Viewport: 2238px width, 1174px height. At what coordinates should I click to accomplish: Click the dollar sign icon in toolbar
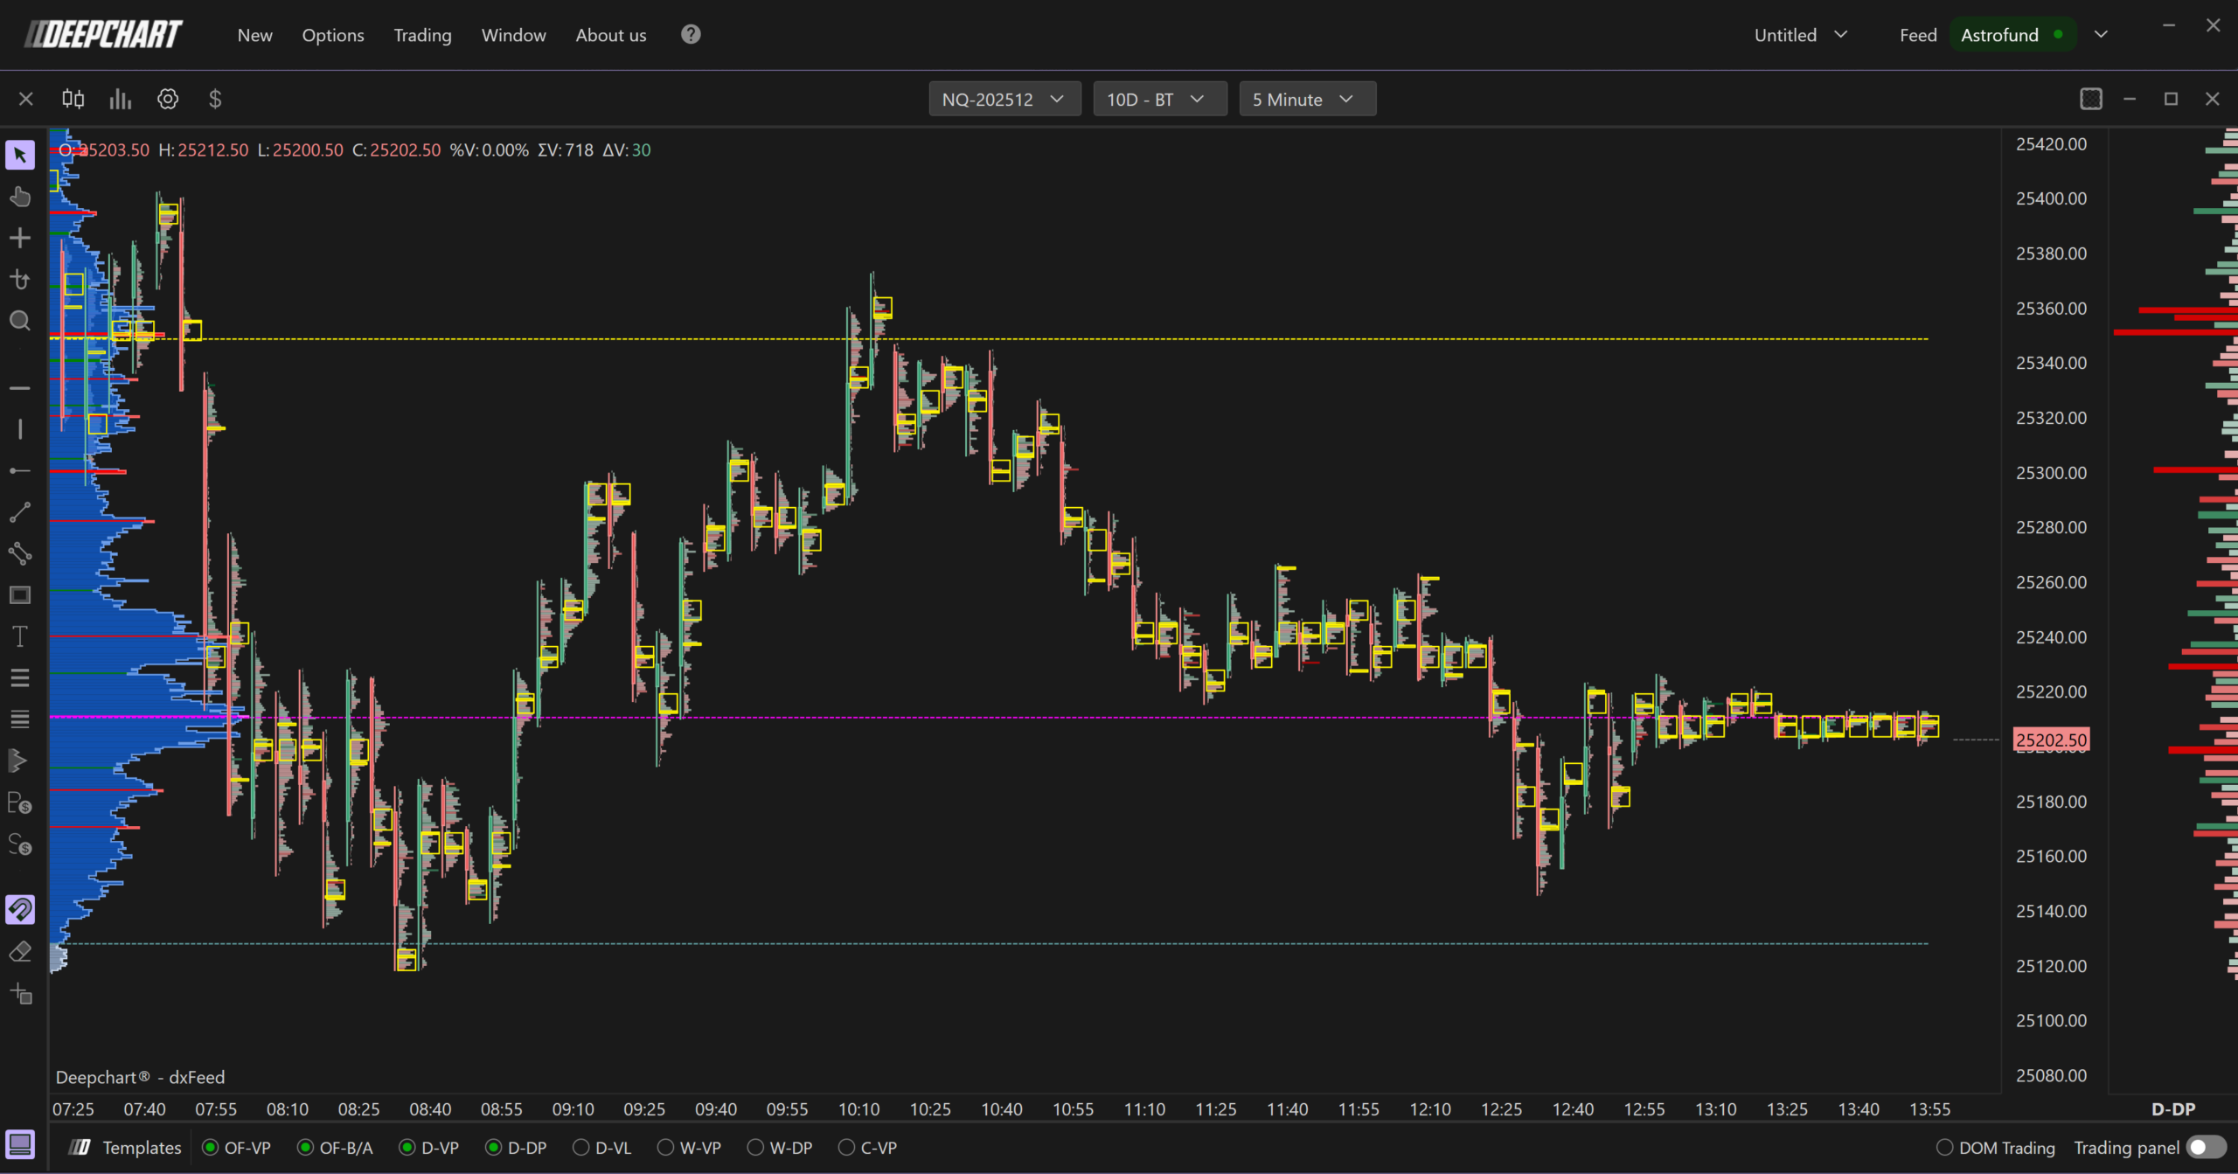pyautogui.click(x=215, y=99)
